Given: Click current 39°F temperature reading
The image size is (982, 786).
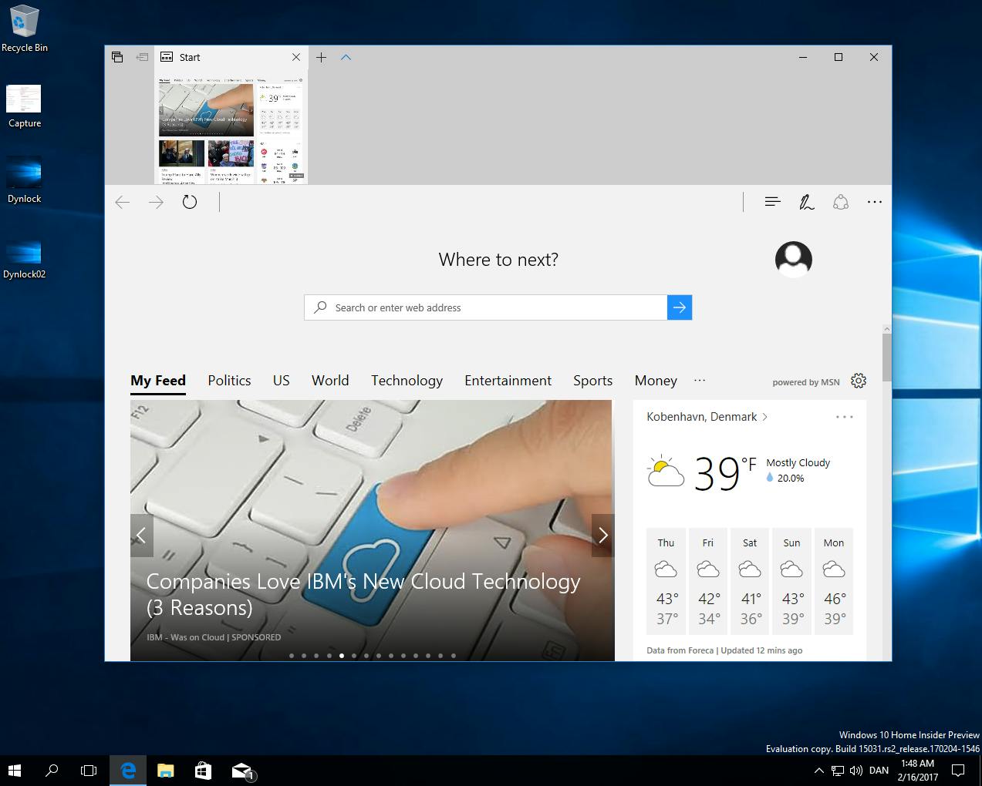Looking at the screenshot, I should pos(725,473).
